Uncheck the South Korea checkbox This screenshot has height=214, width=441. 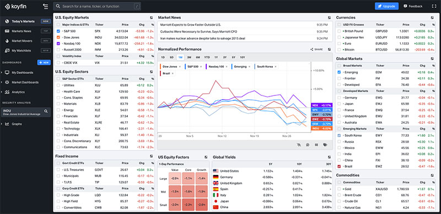pos(339,136)
